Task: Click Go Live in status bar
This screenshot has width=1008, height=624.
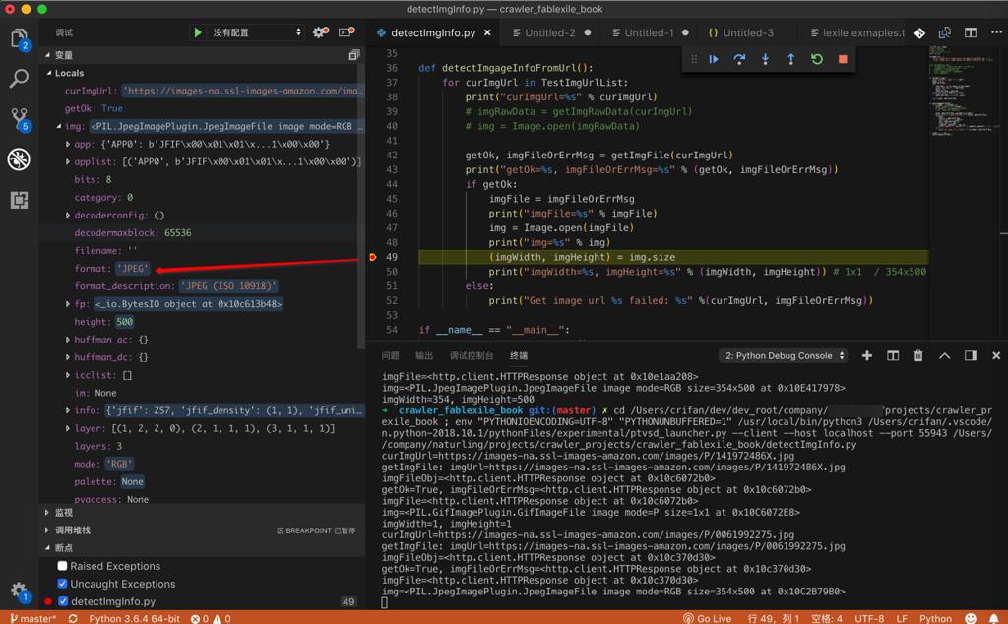Action: [x=708, y=618]
